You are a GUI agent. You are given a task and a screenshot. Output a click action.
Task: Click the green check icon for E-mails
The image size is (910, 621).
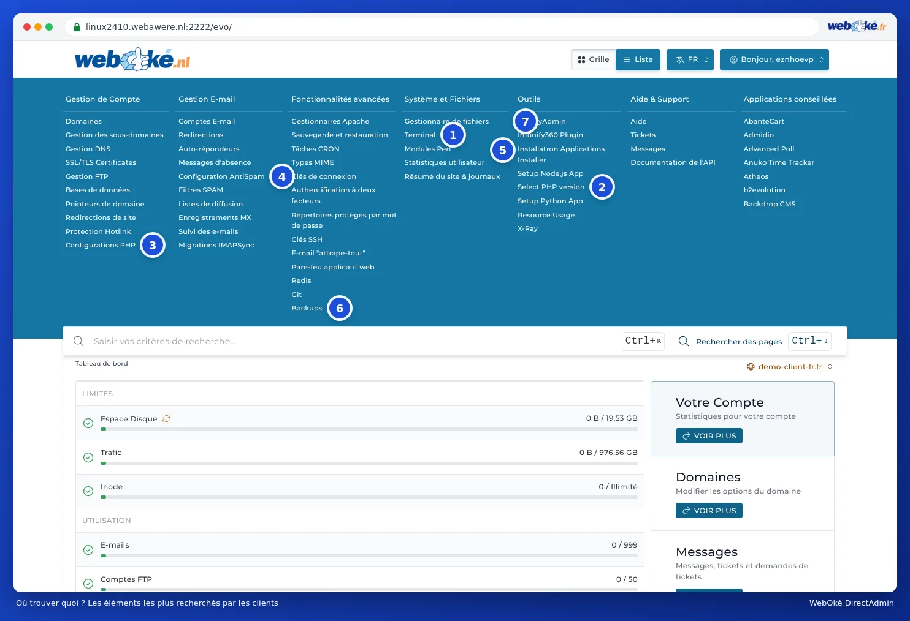88,550
